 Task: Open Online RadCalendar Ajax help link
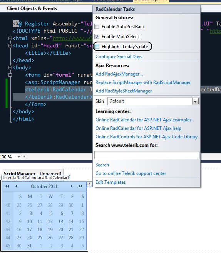point(138,128)
